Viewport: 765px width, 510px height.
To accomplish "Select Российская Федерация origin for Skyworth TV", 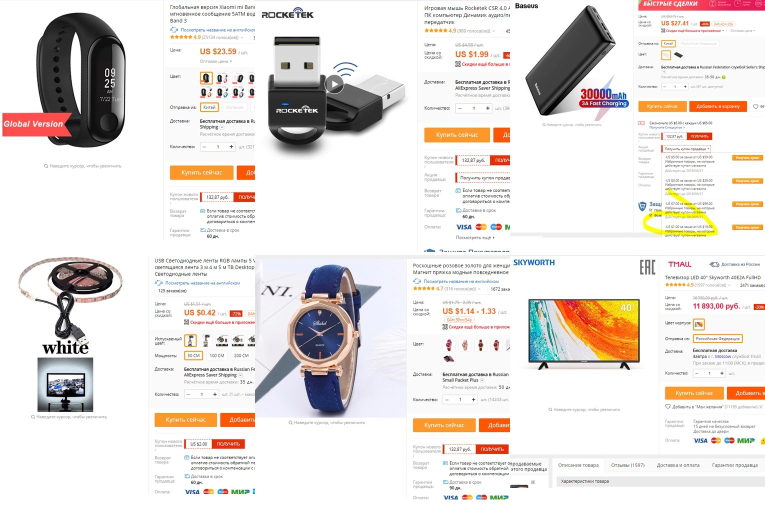I will [717, 338].
